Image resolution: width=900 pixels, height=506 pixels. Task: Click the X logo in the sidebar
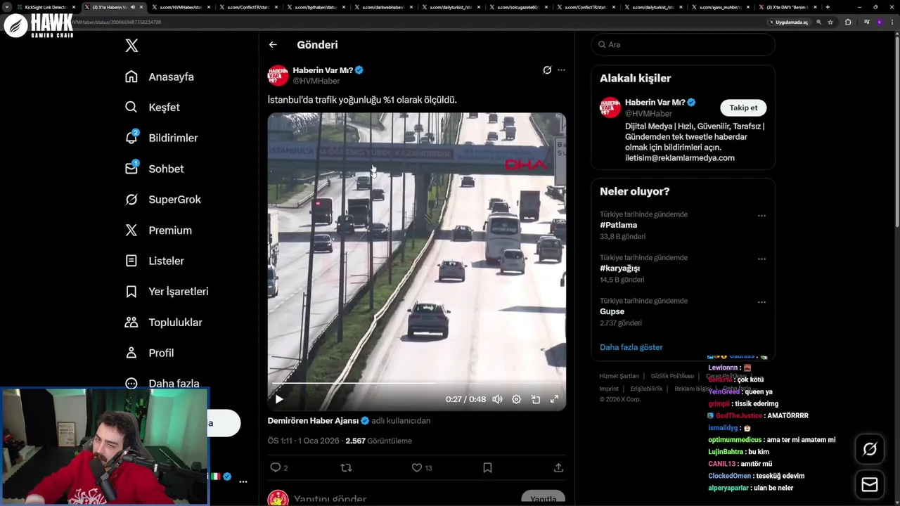click(131, 46)
